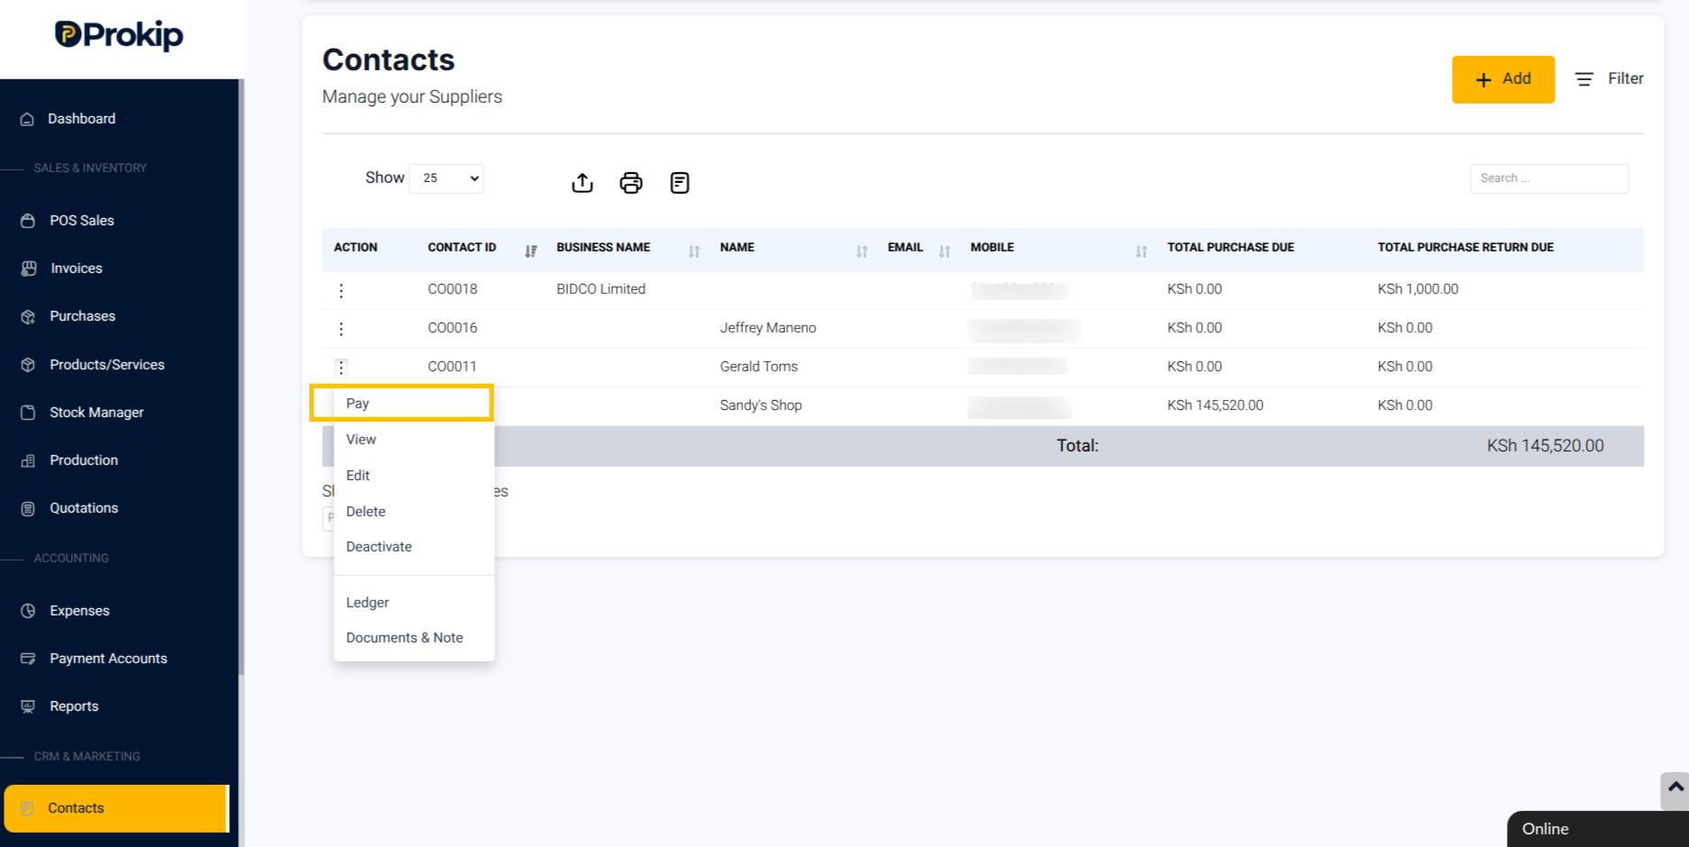Click the Production building icon

click(x=28, y=460)
